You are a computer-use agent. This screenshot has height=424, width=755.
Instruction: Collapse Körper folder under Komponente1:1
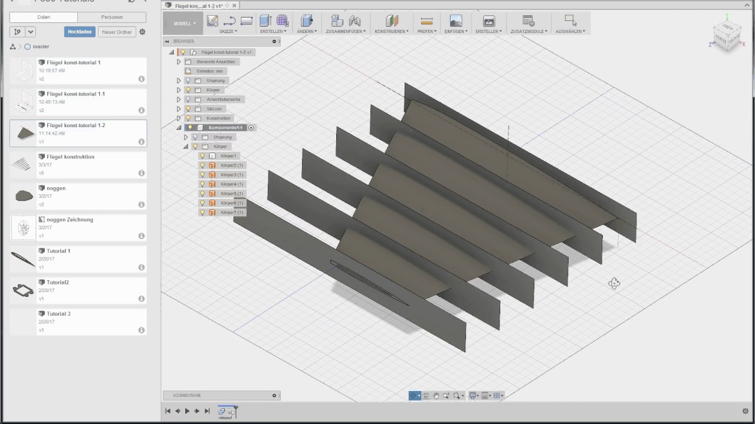click(186, 147)
